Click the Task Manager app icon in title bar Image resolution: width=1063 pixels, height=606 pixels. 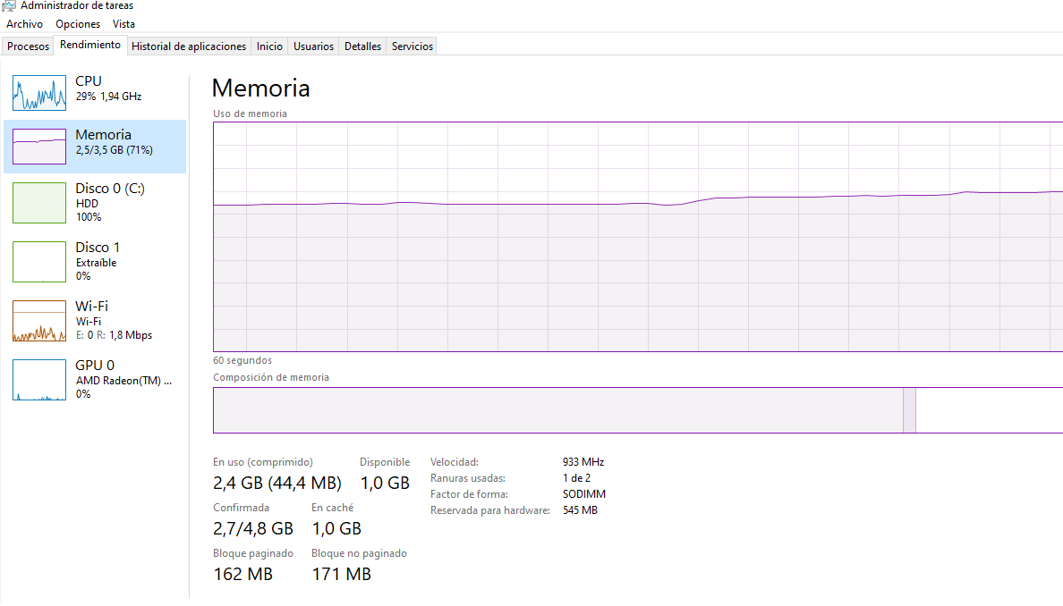coord(9,5)
